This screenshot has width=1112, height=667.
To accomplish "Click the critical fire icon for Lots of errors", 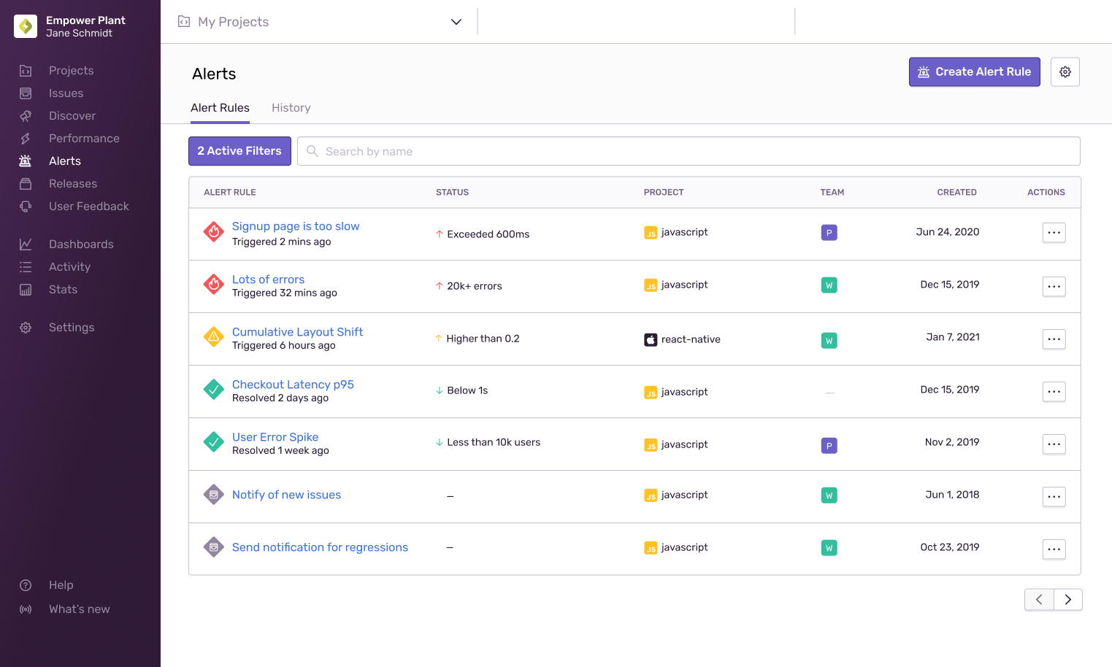I will click(x=214, y=285).
